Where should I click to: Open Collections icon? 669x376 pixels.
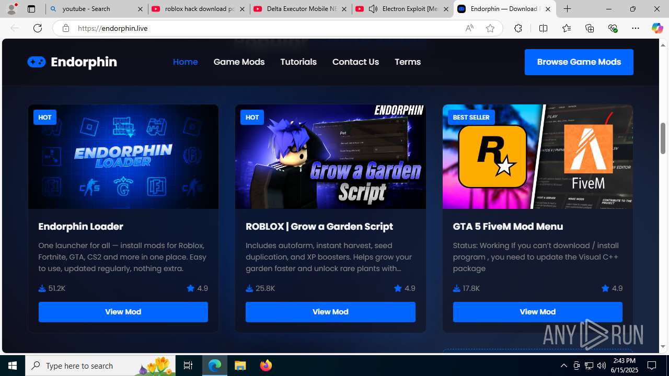click(590, 28)
